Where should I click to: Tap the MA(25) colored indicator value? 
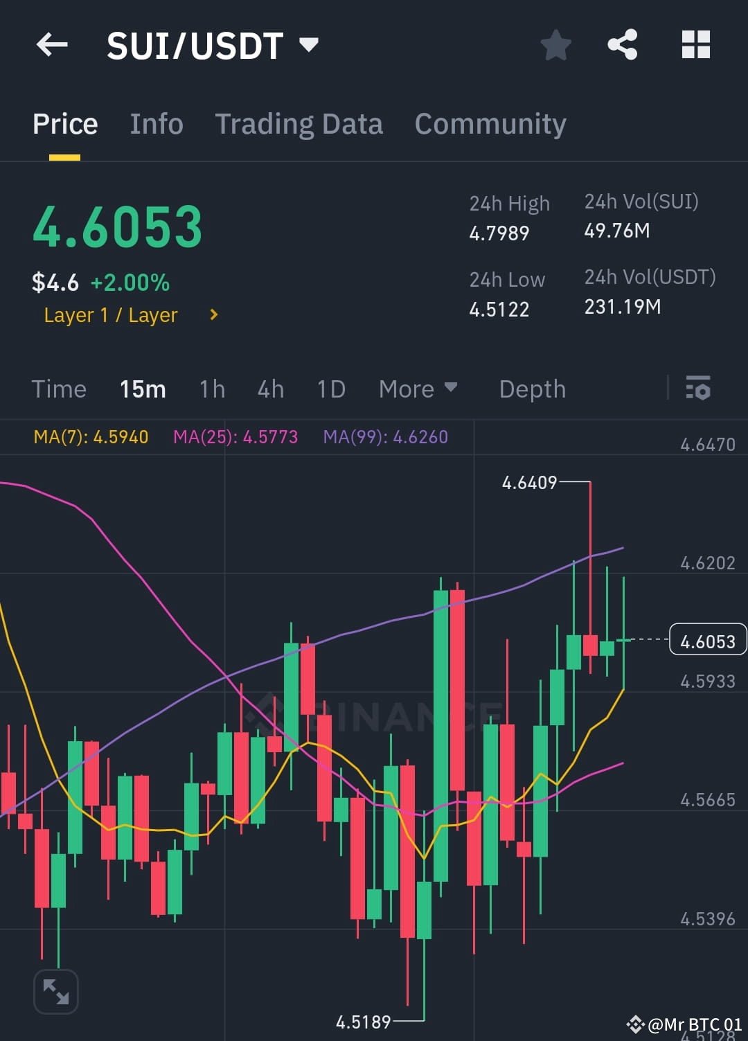(x=235, y=437)
